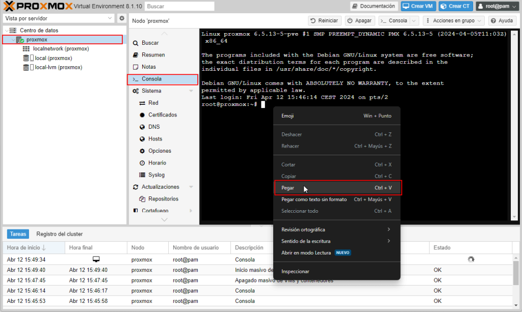Screen dimensions: 522x312
Task: Click the console scrollbar down arrow
Action: [x=514, y=217]
